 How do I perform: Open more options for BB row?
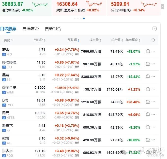[153, 76]
